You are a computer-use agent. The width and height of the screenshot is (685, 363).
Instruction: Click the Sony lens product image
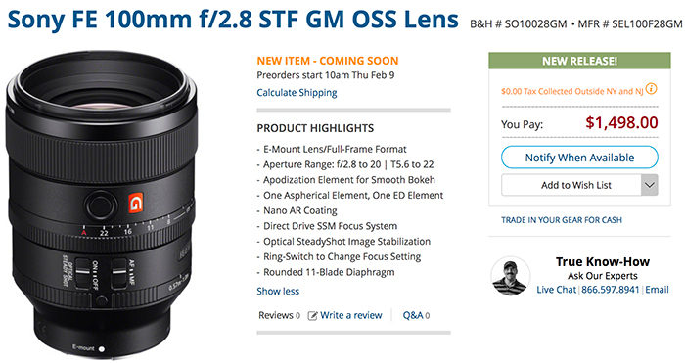pyautogui.click(x=101, y=204)
